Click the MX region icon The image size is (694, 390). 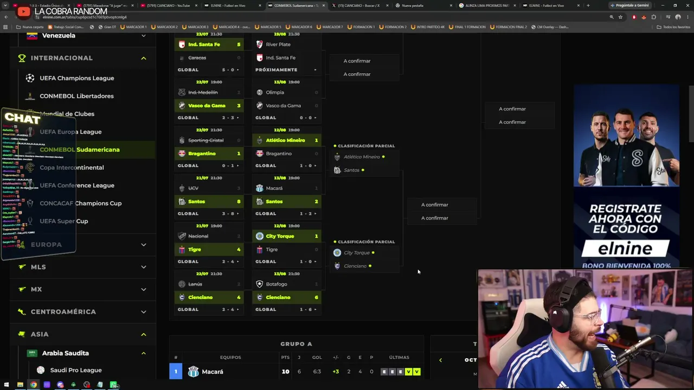pos(22,289)
